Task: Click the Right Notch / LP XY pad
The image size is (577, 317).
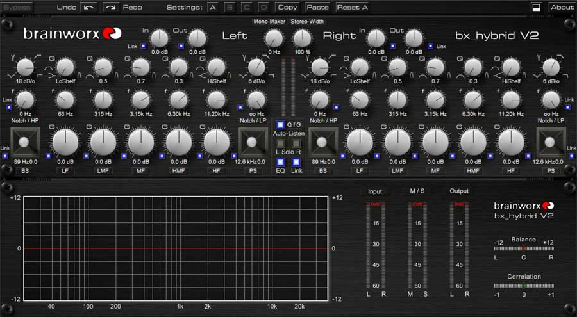Action: coord(551,142)
